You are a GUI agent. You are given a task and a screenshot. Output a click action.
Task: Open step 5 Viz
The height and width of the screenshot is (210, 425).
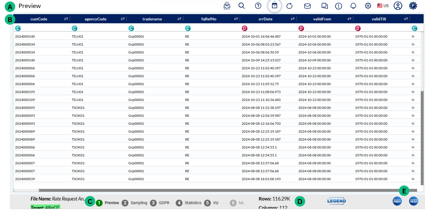211,203
